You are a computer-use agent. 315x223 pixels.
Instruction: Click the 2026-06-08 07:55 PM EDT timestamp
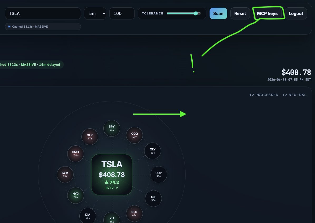pyautogui.click(x=289, y=79)
